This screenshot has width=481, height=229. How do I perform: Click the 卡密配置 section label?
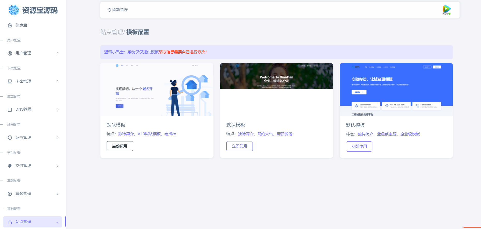click(x=14, y=68)
